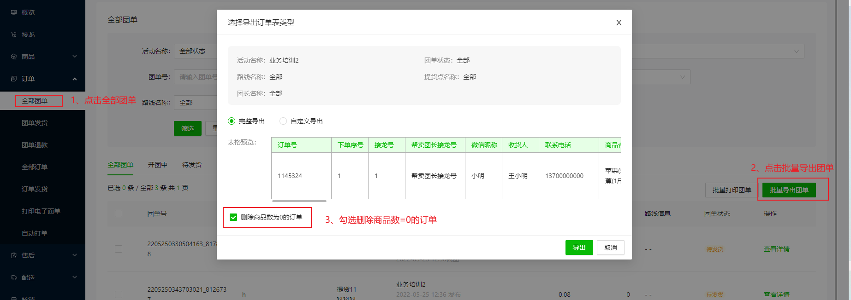Click the 配送 delivery icon in sidebar
The image size is (851, 300).
(14, 277)
